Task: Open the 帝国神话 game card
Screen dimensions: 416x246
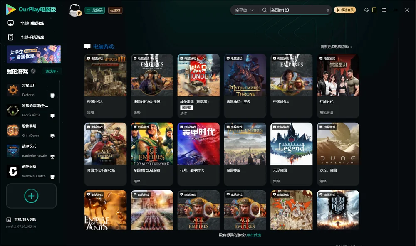Action: (245, 154)
